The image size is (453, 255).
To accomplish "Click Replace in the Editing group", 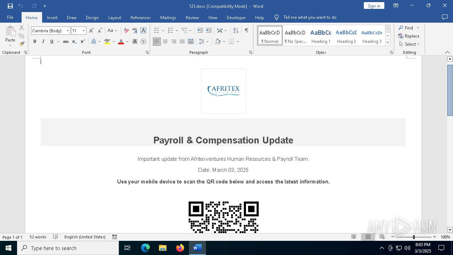I will pos(409,36).
